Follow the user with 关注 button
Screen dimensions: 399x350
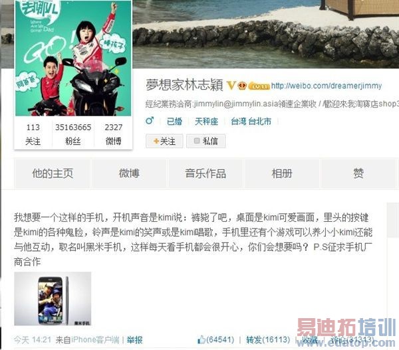164,141
